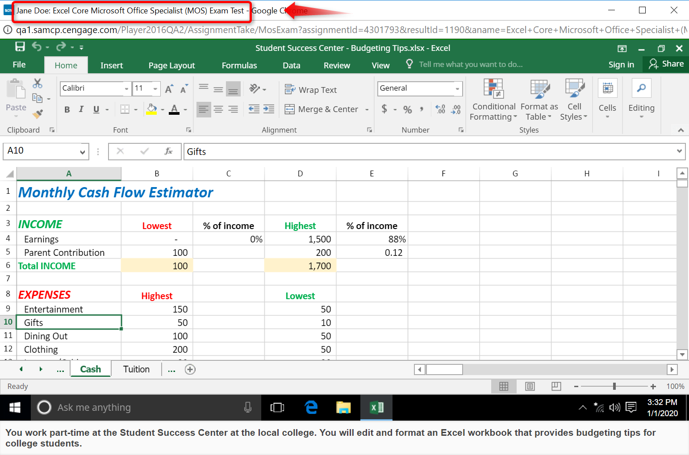This screenshot has height=455, width=689.
Task: Switch to the Tuition sheet tab
Action: click(136, 369)
